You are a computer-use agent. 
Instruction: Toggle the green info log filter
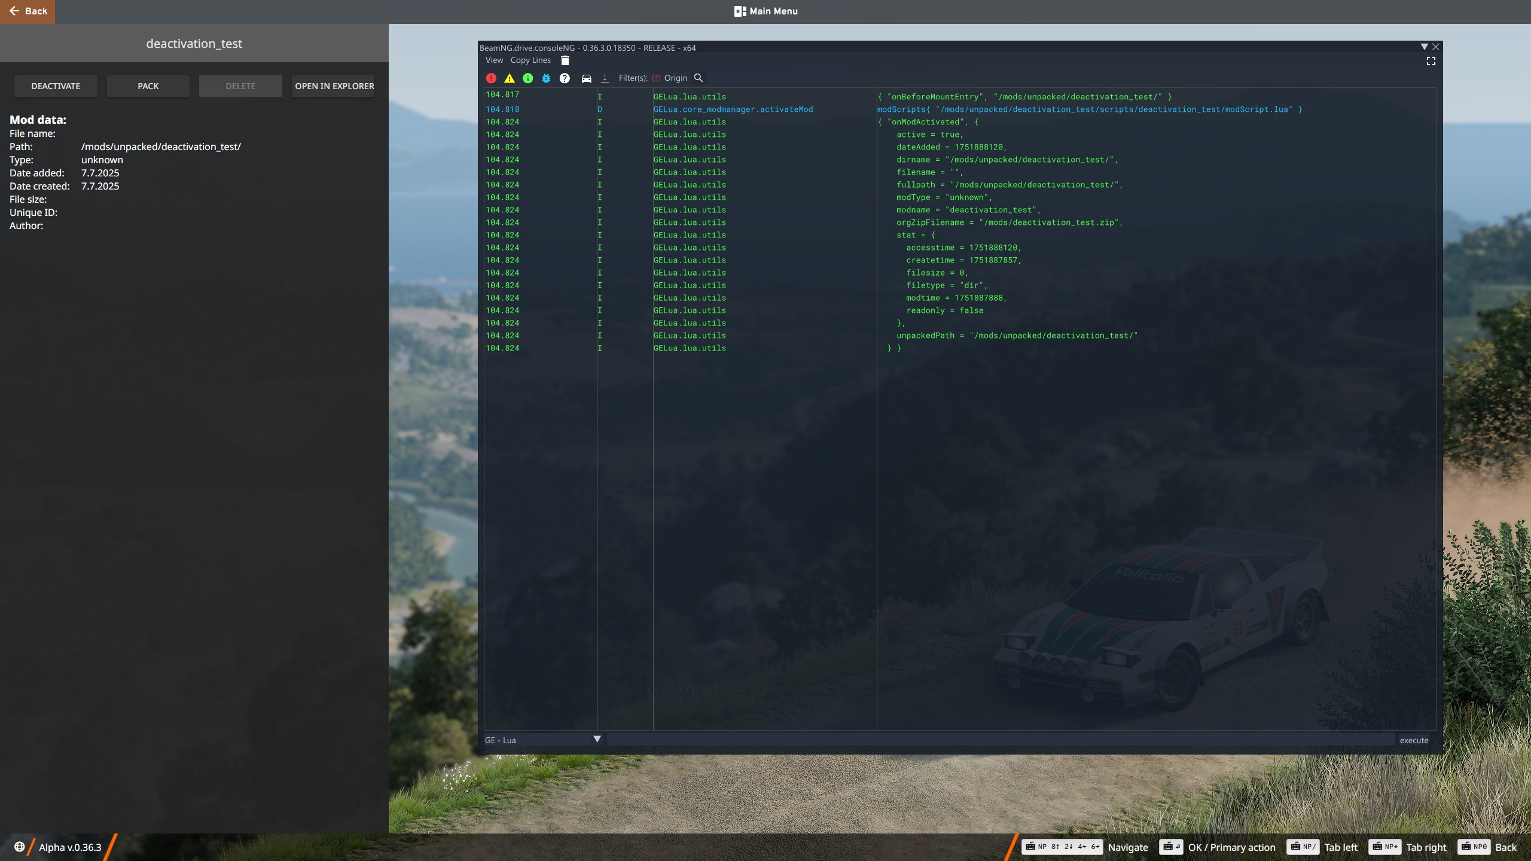[x=527, y=78]
